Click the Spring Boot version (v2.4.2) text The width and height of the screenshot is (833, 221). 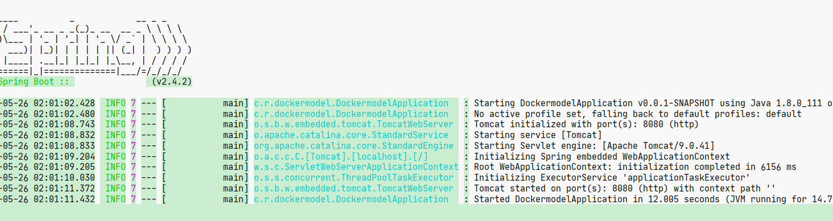click(x=172, y=82)
